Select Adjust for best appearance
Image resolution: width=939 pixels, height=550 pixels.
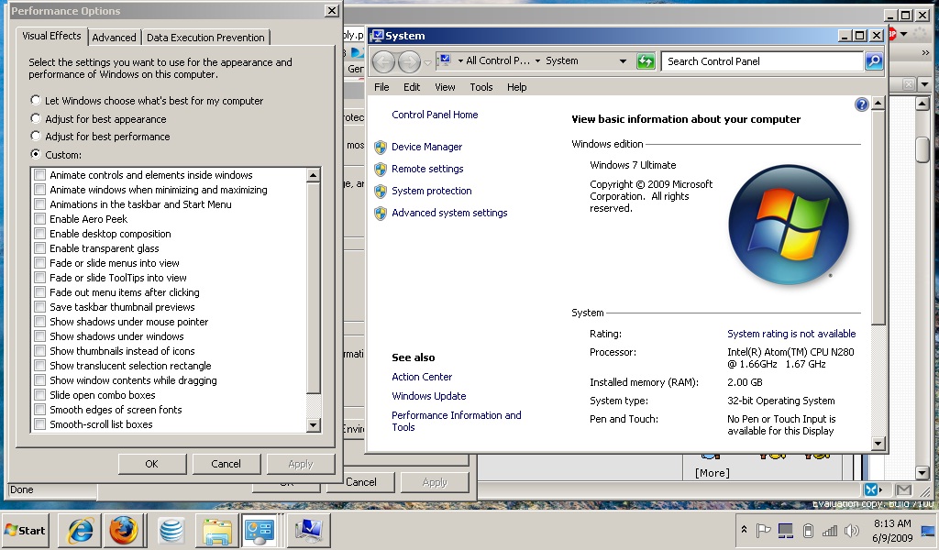point(36,118)
